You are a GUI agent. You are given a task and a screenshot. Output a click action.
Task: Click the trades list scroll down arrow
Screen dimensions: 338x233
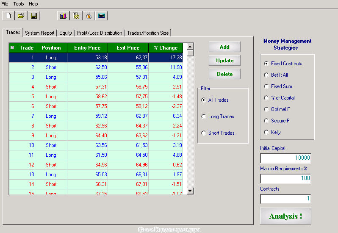[190, 191]
